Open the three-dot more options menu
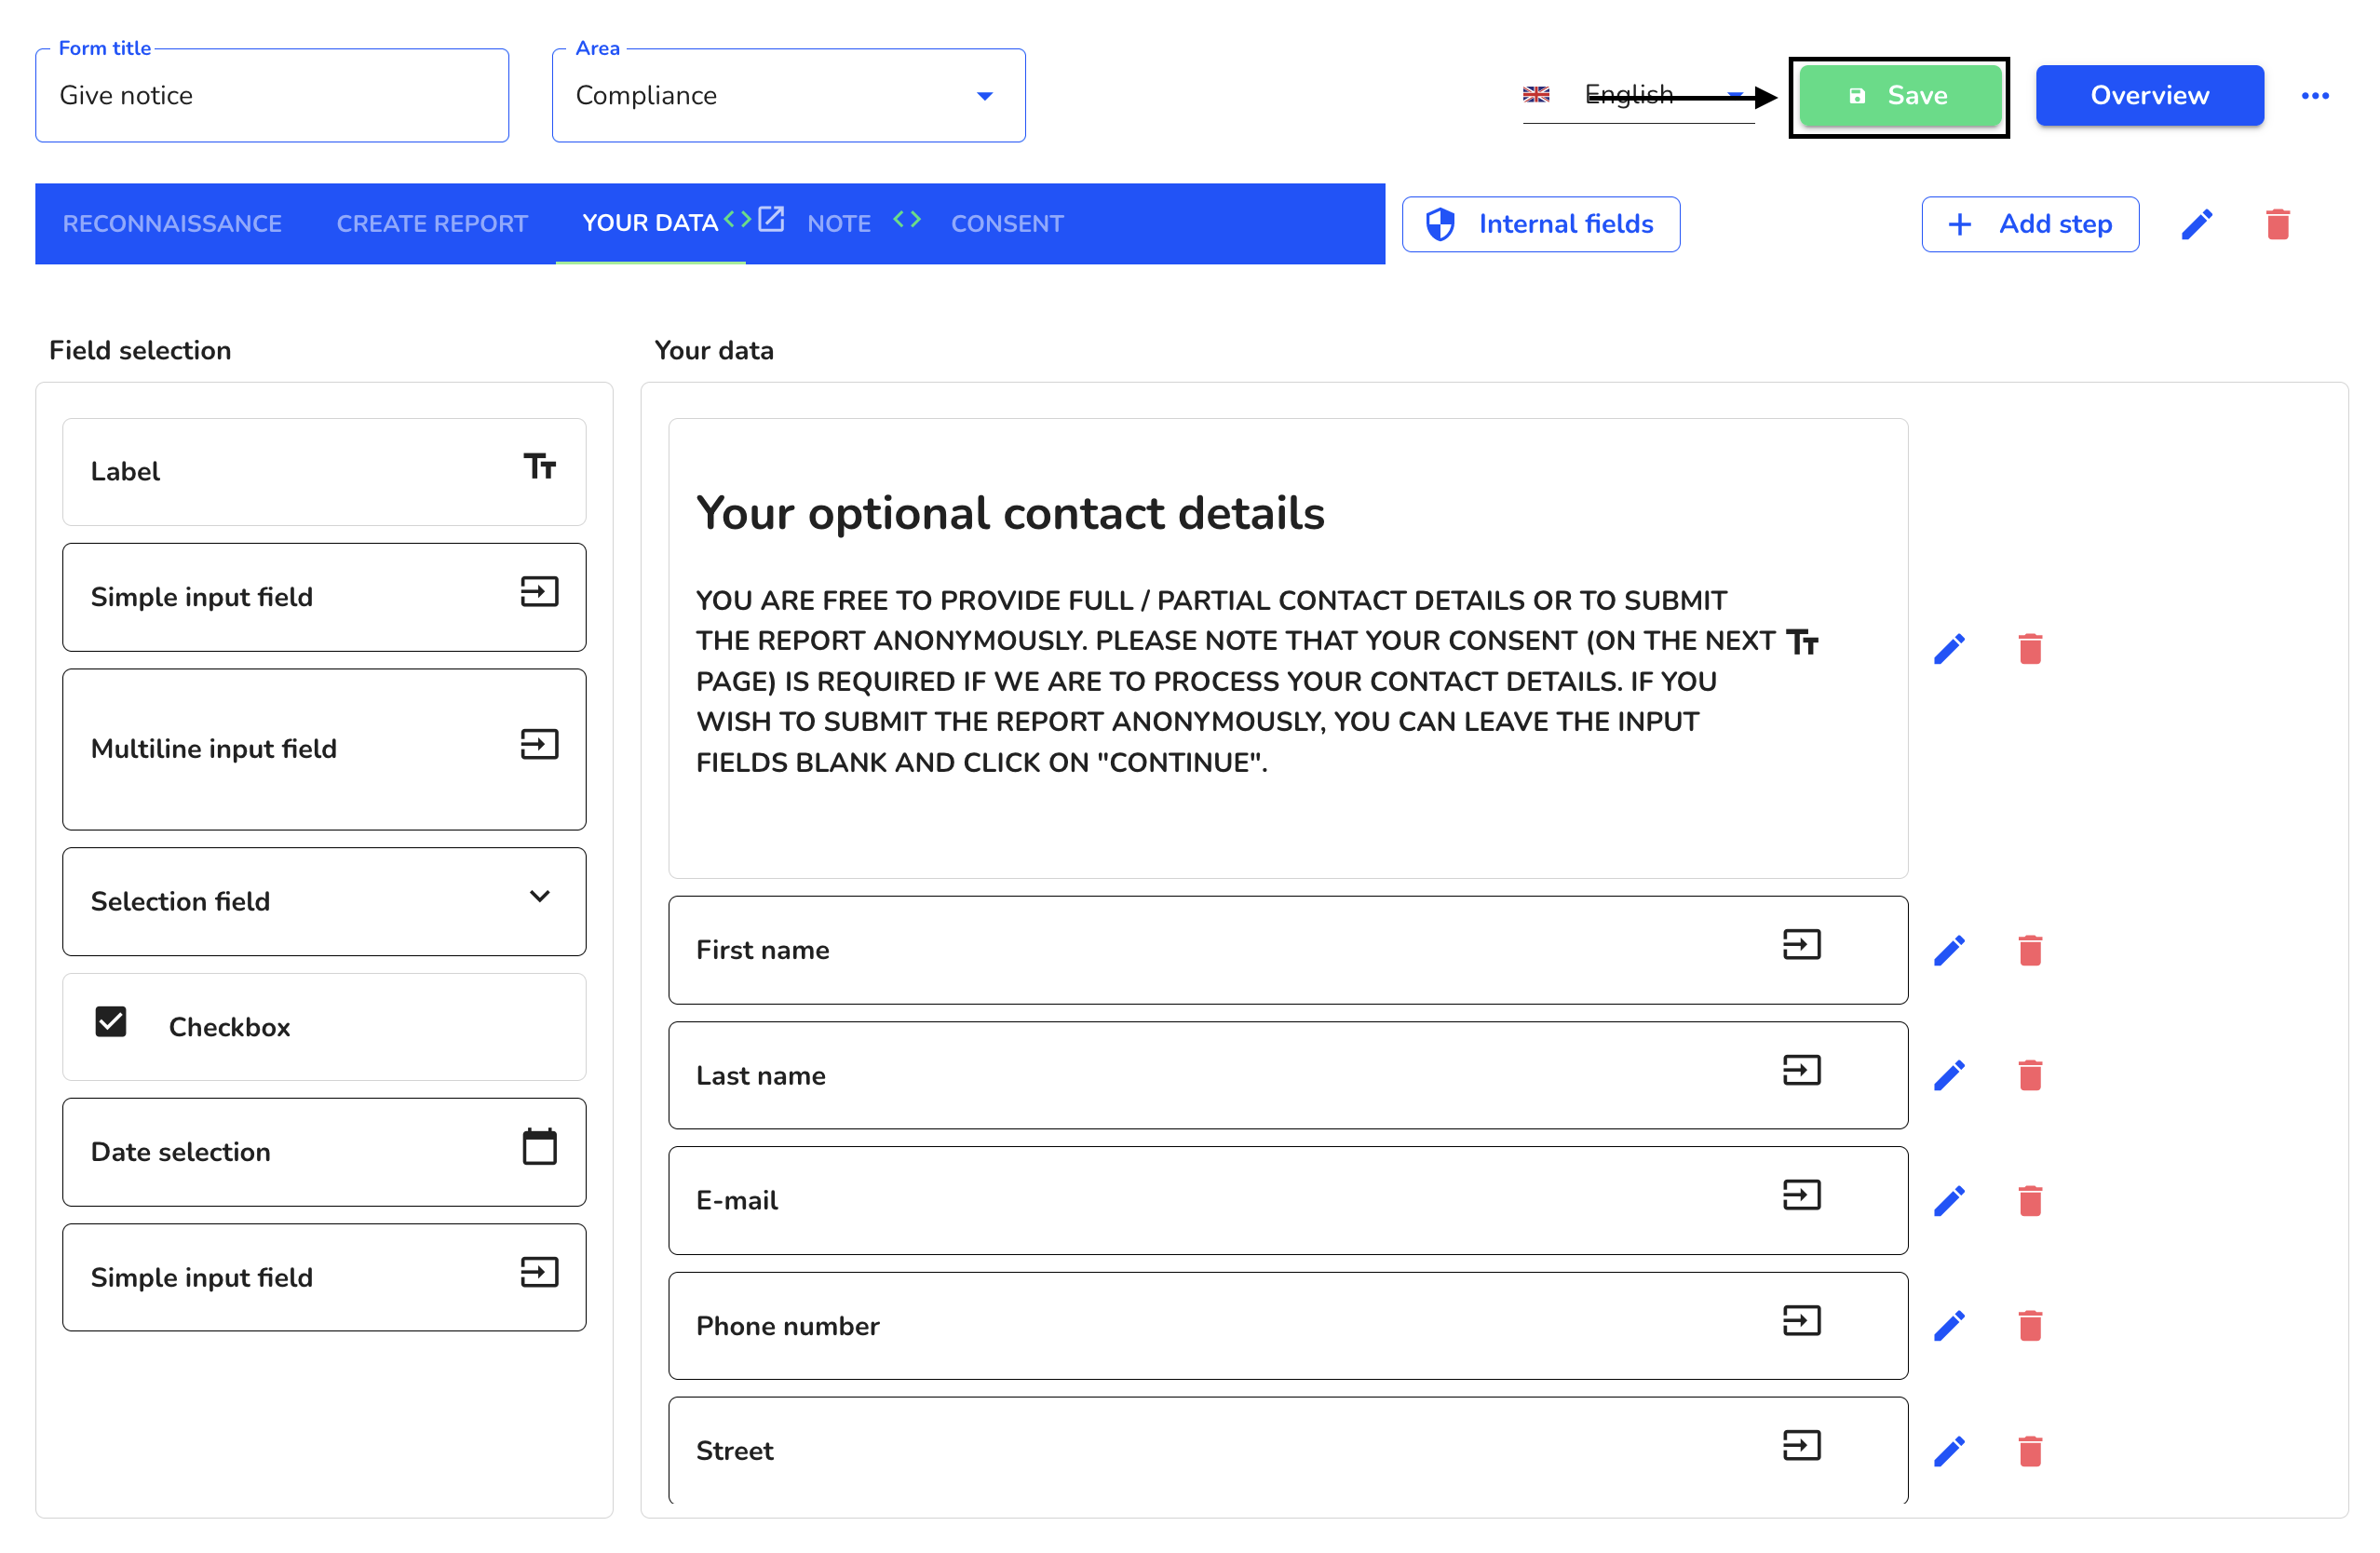 (2314, 96)
